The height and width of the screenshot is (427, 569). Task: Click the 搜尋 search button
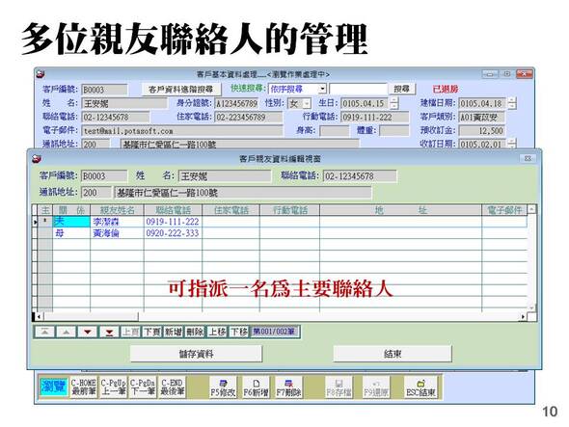pyautogui.click(x=402, y=90)
